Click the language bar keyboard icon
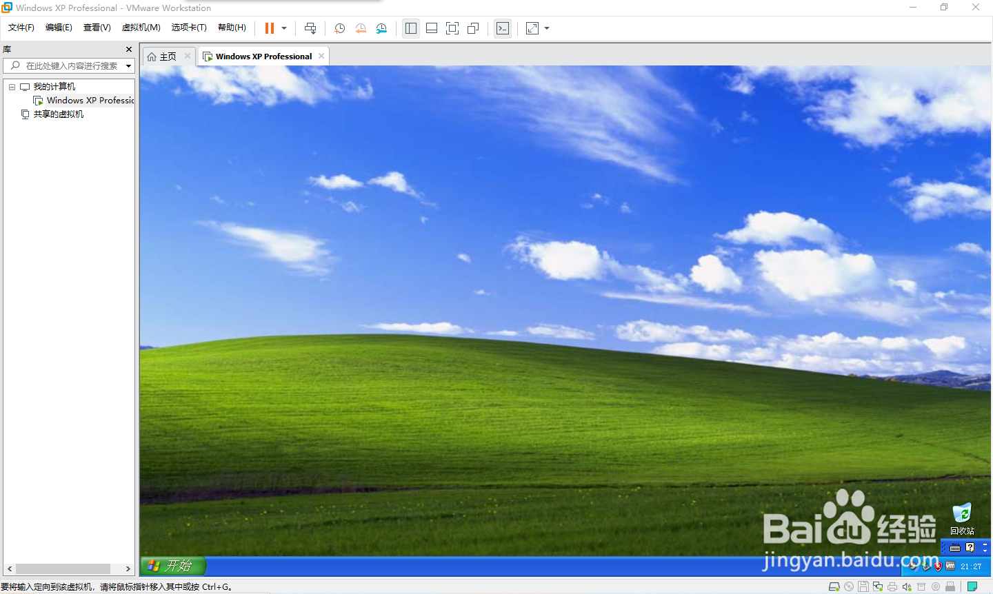The height and width of the screenshot is (594, 993). pyautogui.click(x=955, y=548)
